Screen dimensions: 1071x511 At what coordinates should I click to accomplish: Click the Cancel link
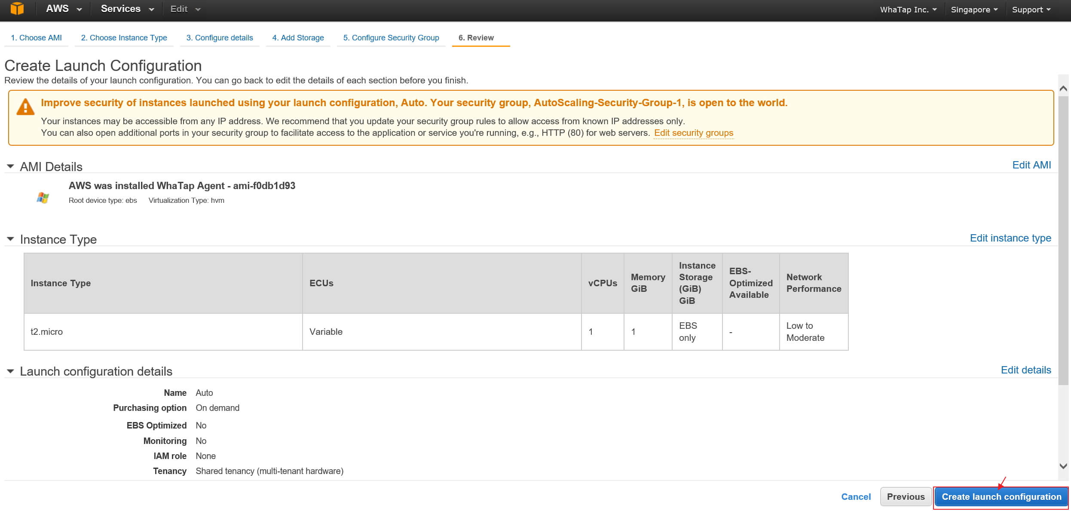[856, 497]
